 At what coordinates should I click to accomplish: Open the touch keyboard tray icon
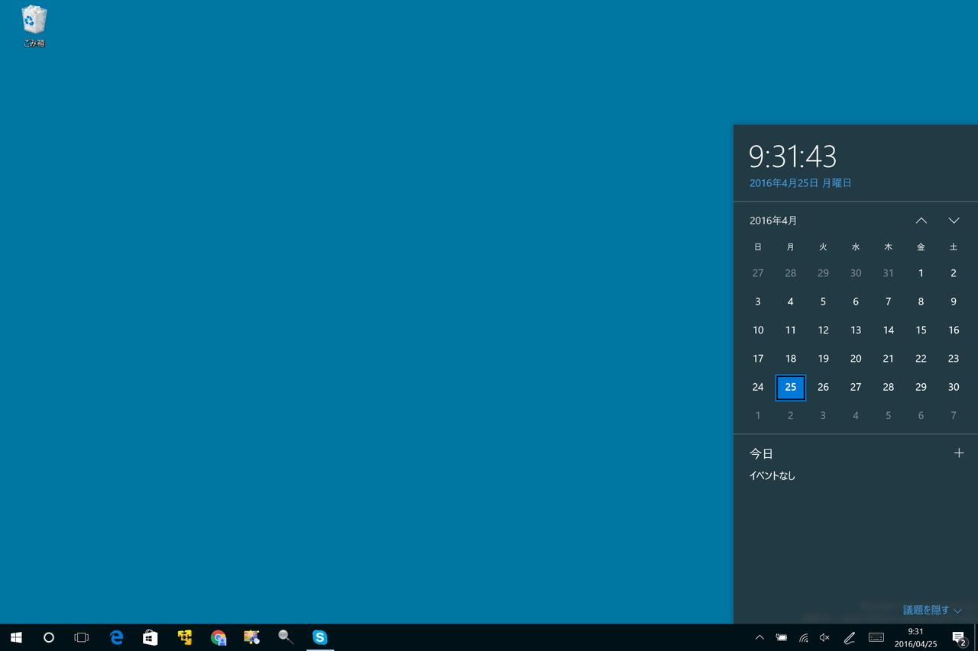[x=876, y=637]
